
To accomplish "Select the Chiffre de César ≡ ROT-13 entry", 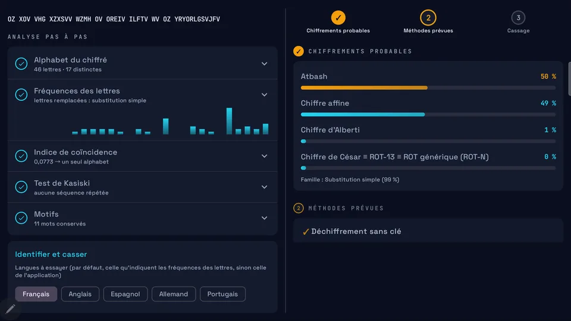I will [x=395, y=157].
